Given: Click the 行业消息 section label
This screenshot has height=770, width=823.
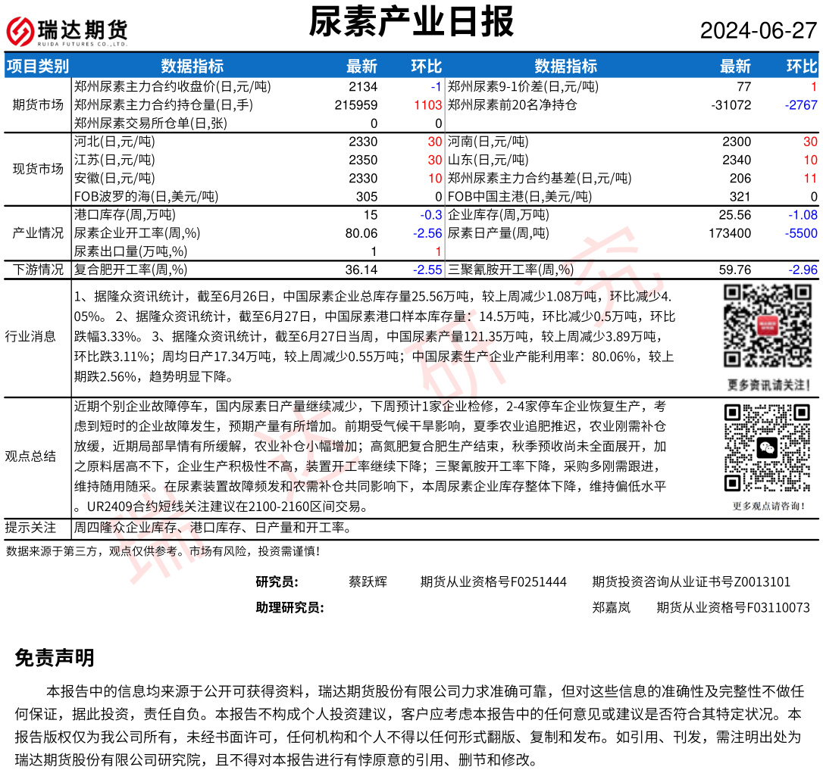Looking at the screenshot, I should [x=30, y=336].
